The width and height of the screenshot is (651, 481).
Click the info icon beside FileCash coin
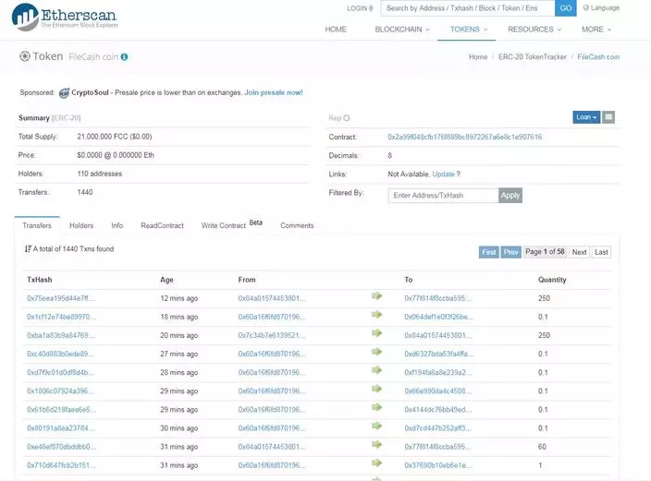pyautogui.click(x=124, y=57)
